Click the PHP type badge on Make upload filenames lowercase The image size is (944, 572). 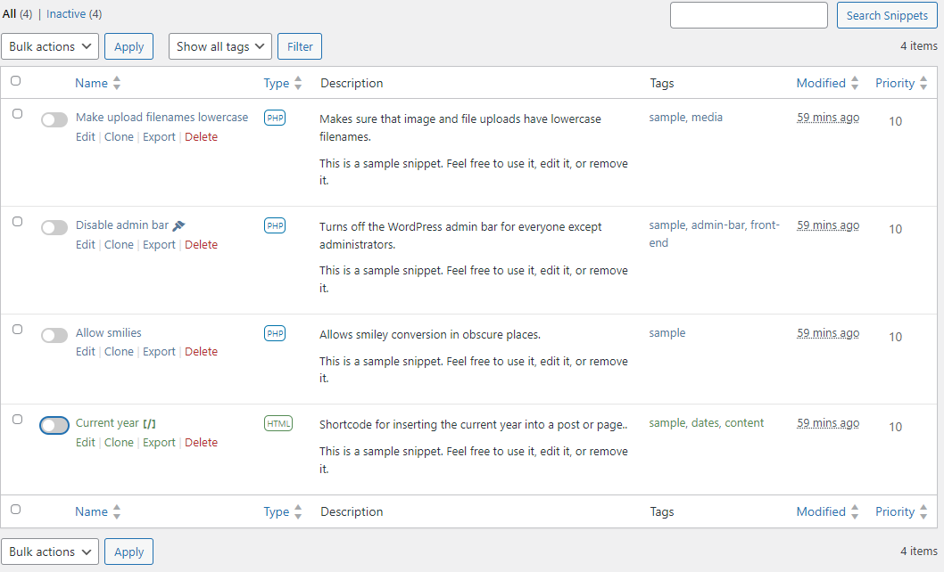274,118
